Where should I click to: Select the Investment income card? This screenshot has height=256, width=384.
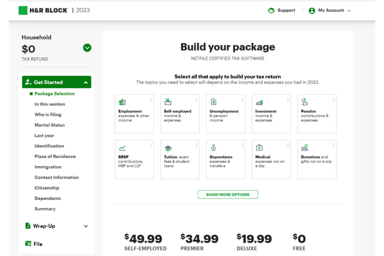[271, 114]
